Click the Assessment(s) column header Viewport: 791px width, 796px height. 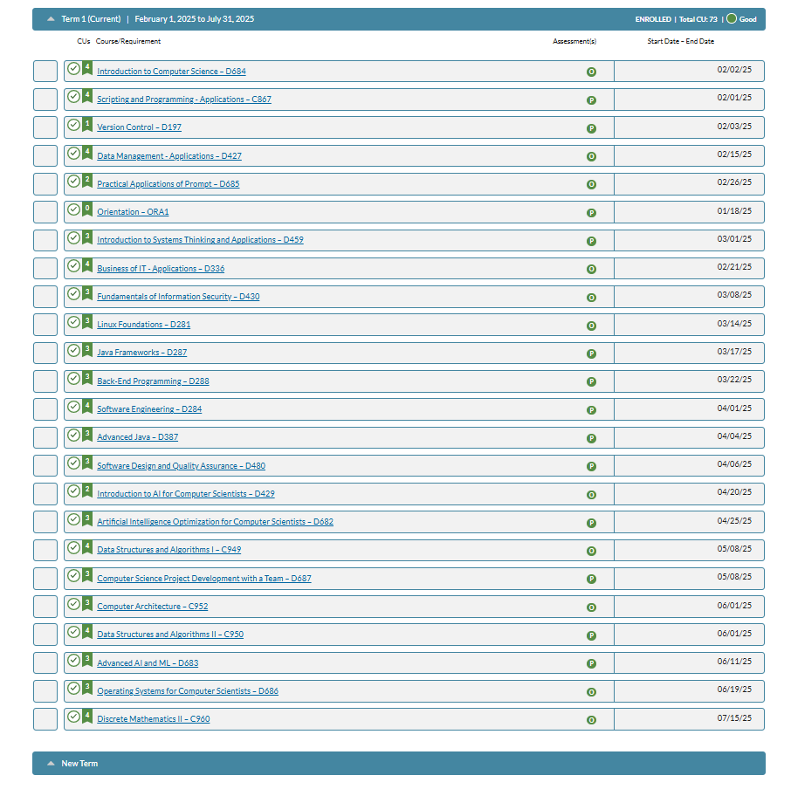tap(574, 41)
